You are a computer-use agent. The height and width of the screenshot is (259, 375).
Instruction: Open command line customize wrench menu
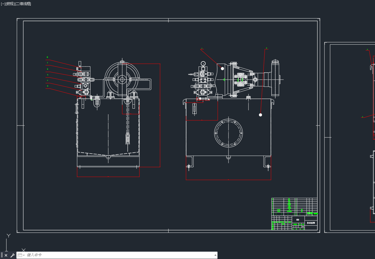point(12,255)
